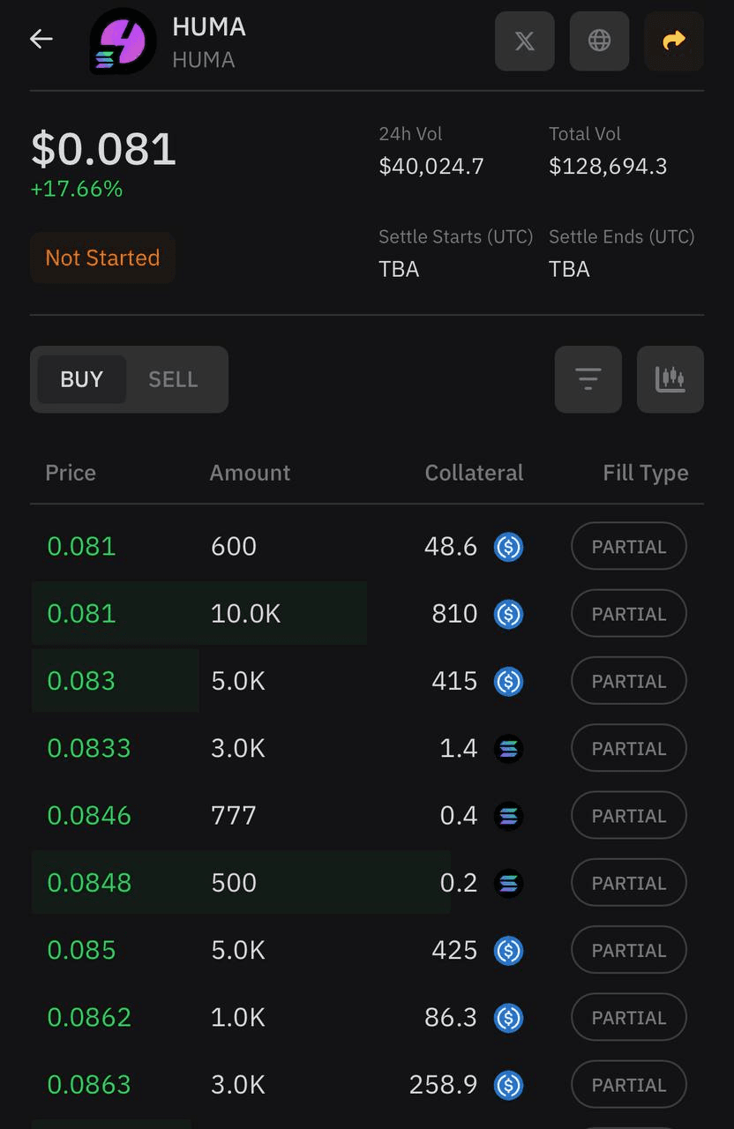Select the price 0.083 cell
Viewport: 734px width, 1129px height.
81,681
